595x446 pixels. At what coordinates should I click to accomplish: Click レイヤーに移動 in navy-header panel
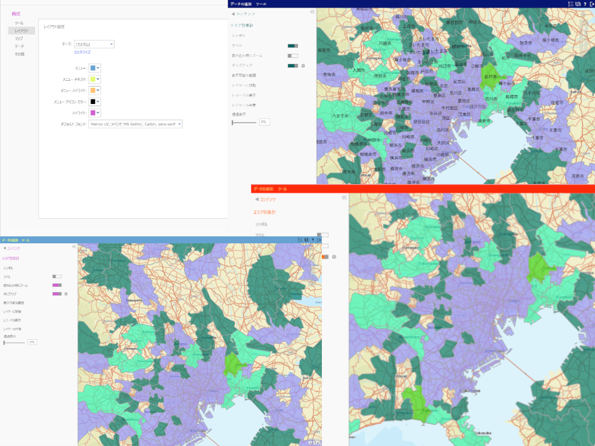click(244, 85)
